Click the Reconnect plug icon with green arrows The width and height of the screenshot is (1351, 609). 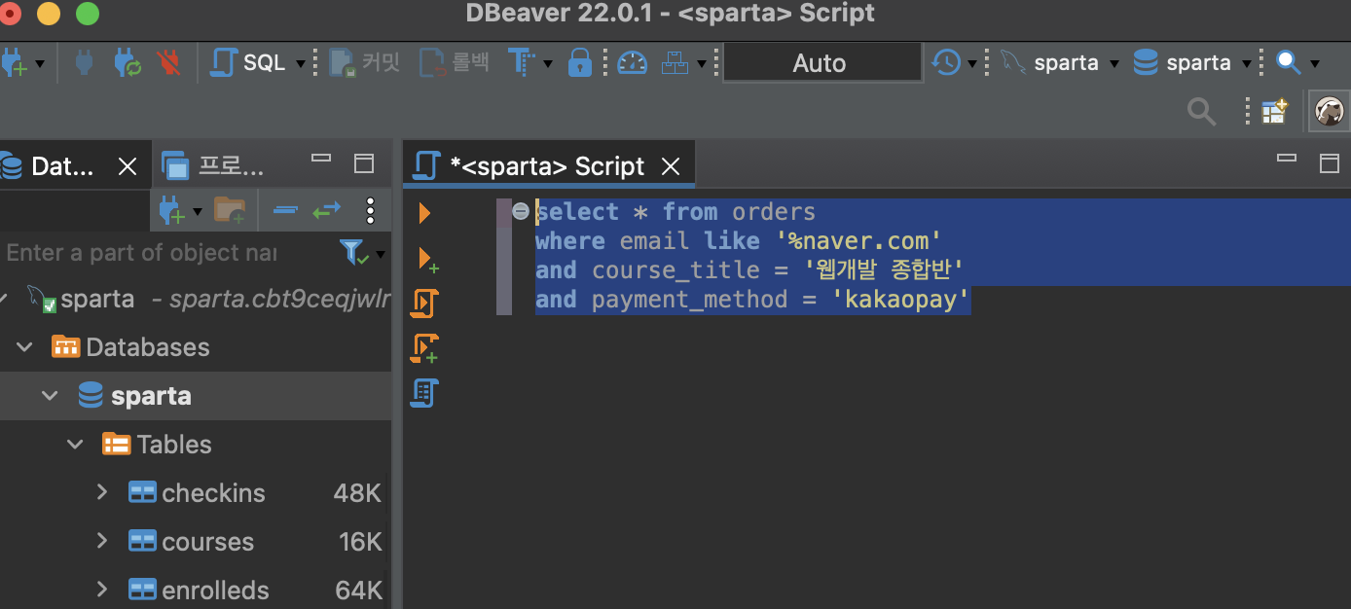click(128, 63)
